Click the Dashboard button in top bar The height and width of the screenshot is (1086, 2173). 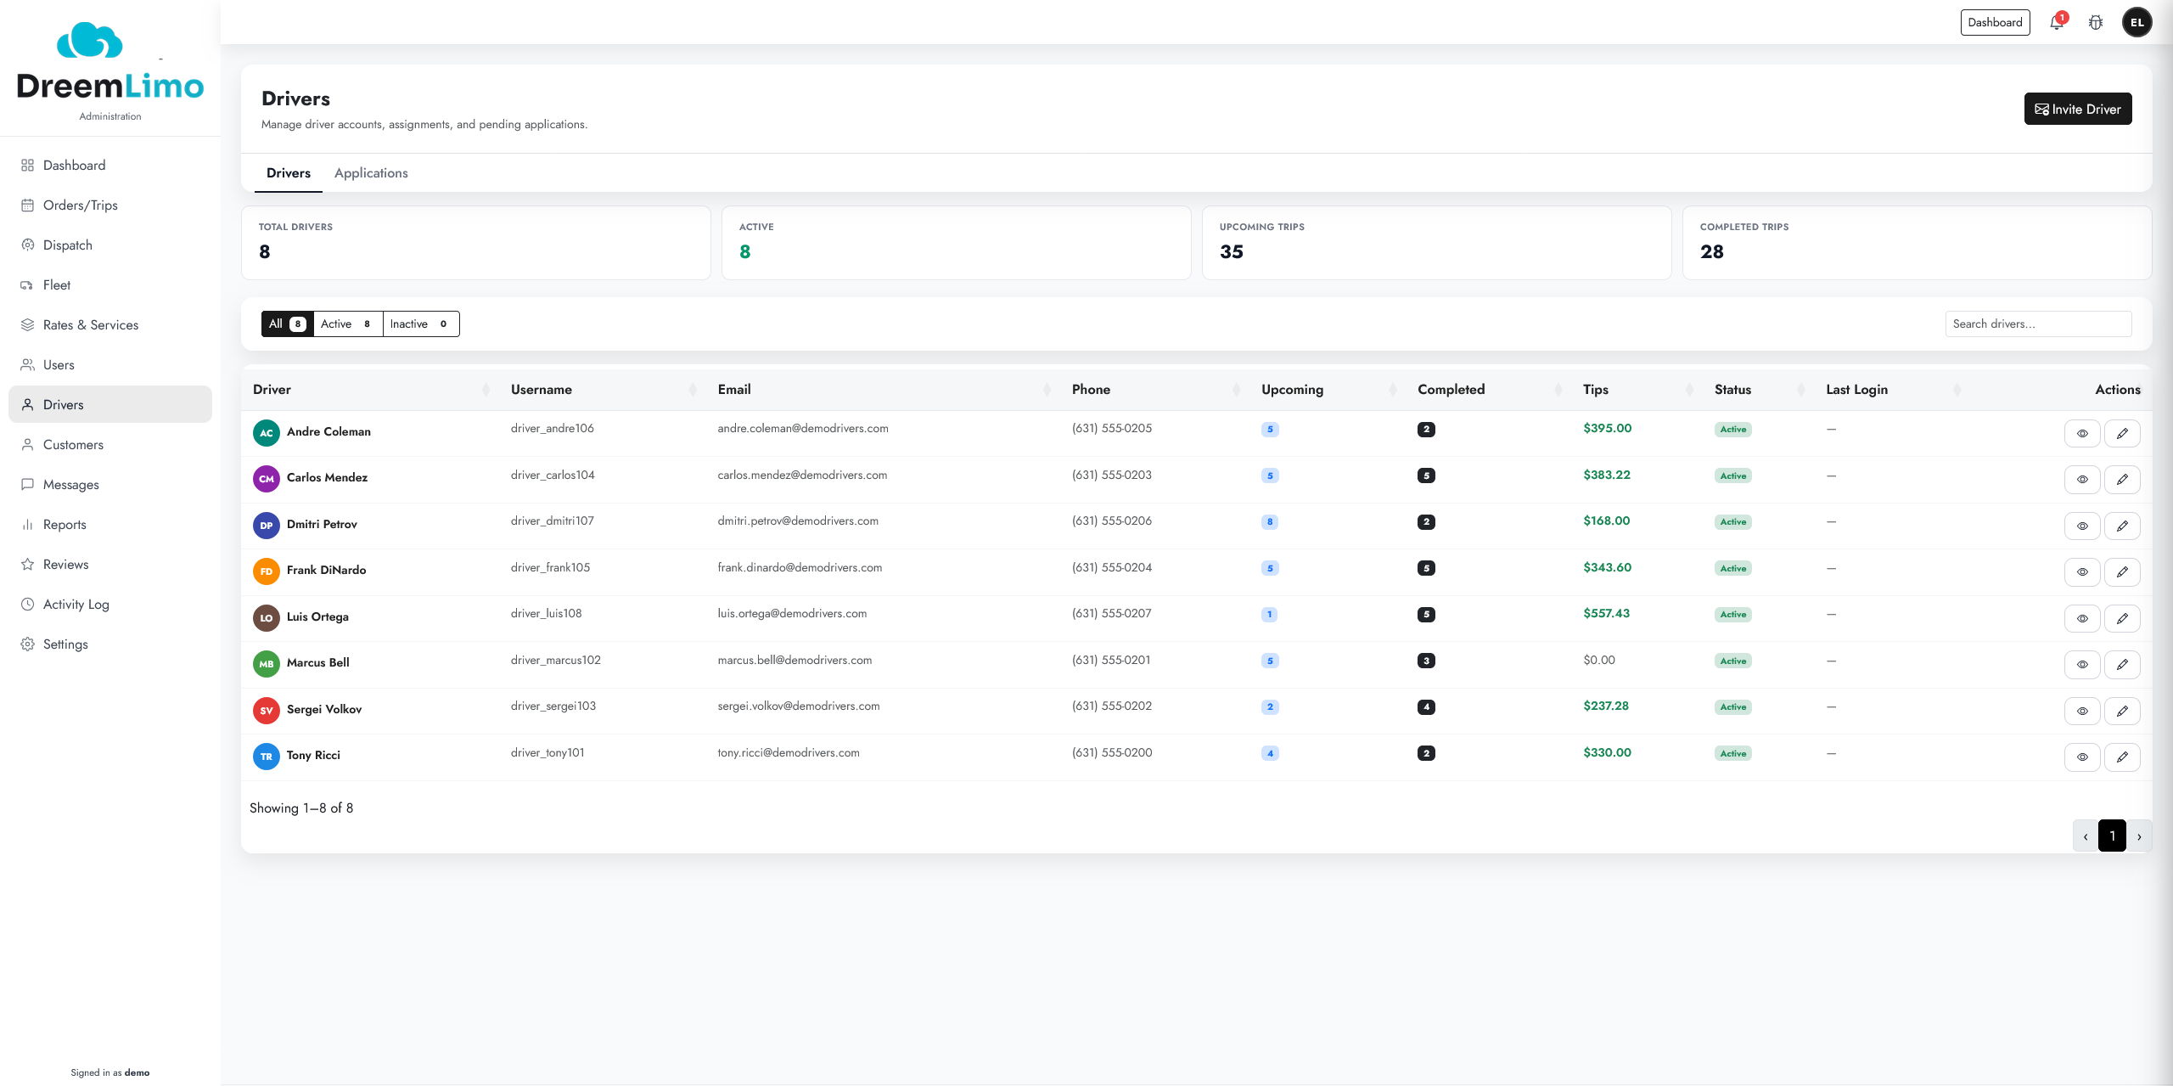(1995, 22)
